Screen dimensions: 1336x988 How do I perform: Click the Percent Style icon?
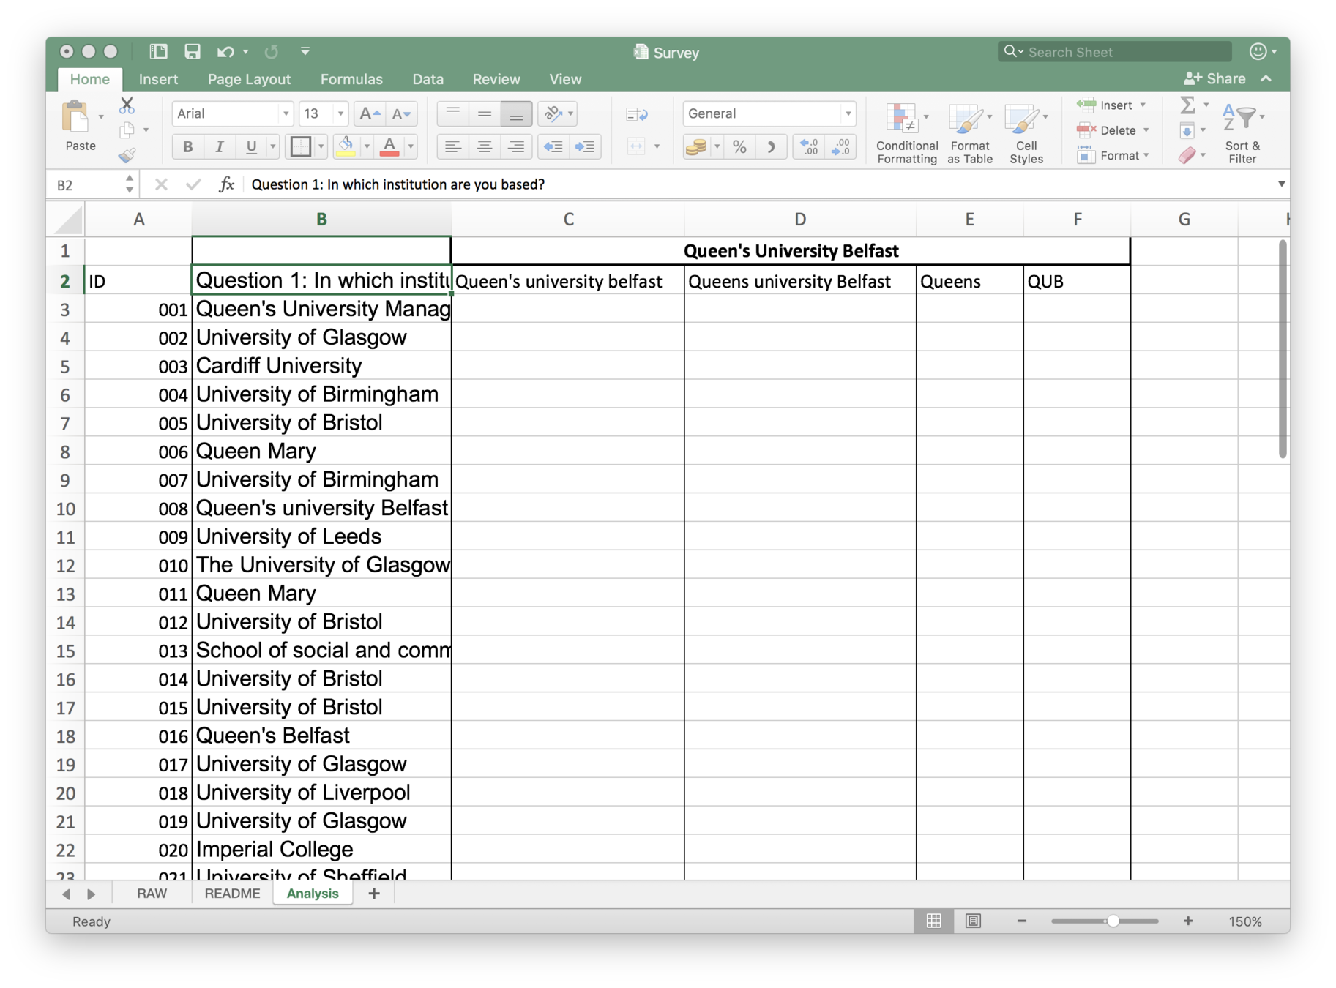[740, 147]
